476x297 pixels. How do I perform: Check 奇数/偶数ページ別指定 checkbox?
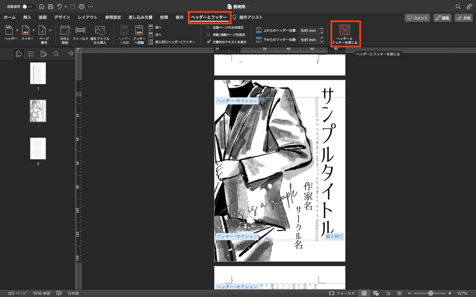tap(209, 35)
